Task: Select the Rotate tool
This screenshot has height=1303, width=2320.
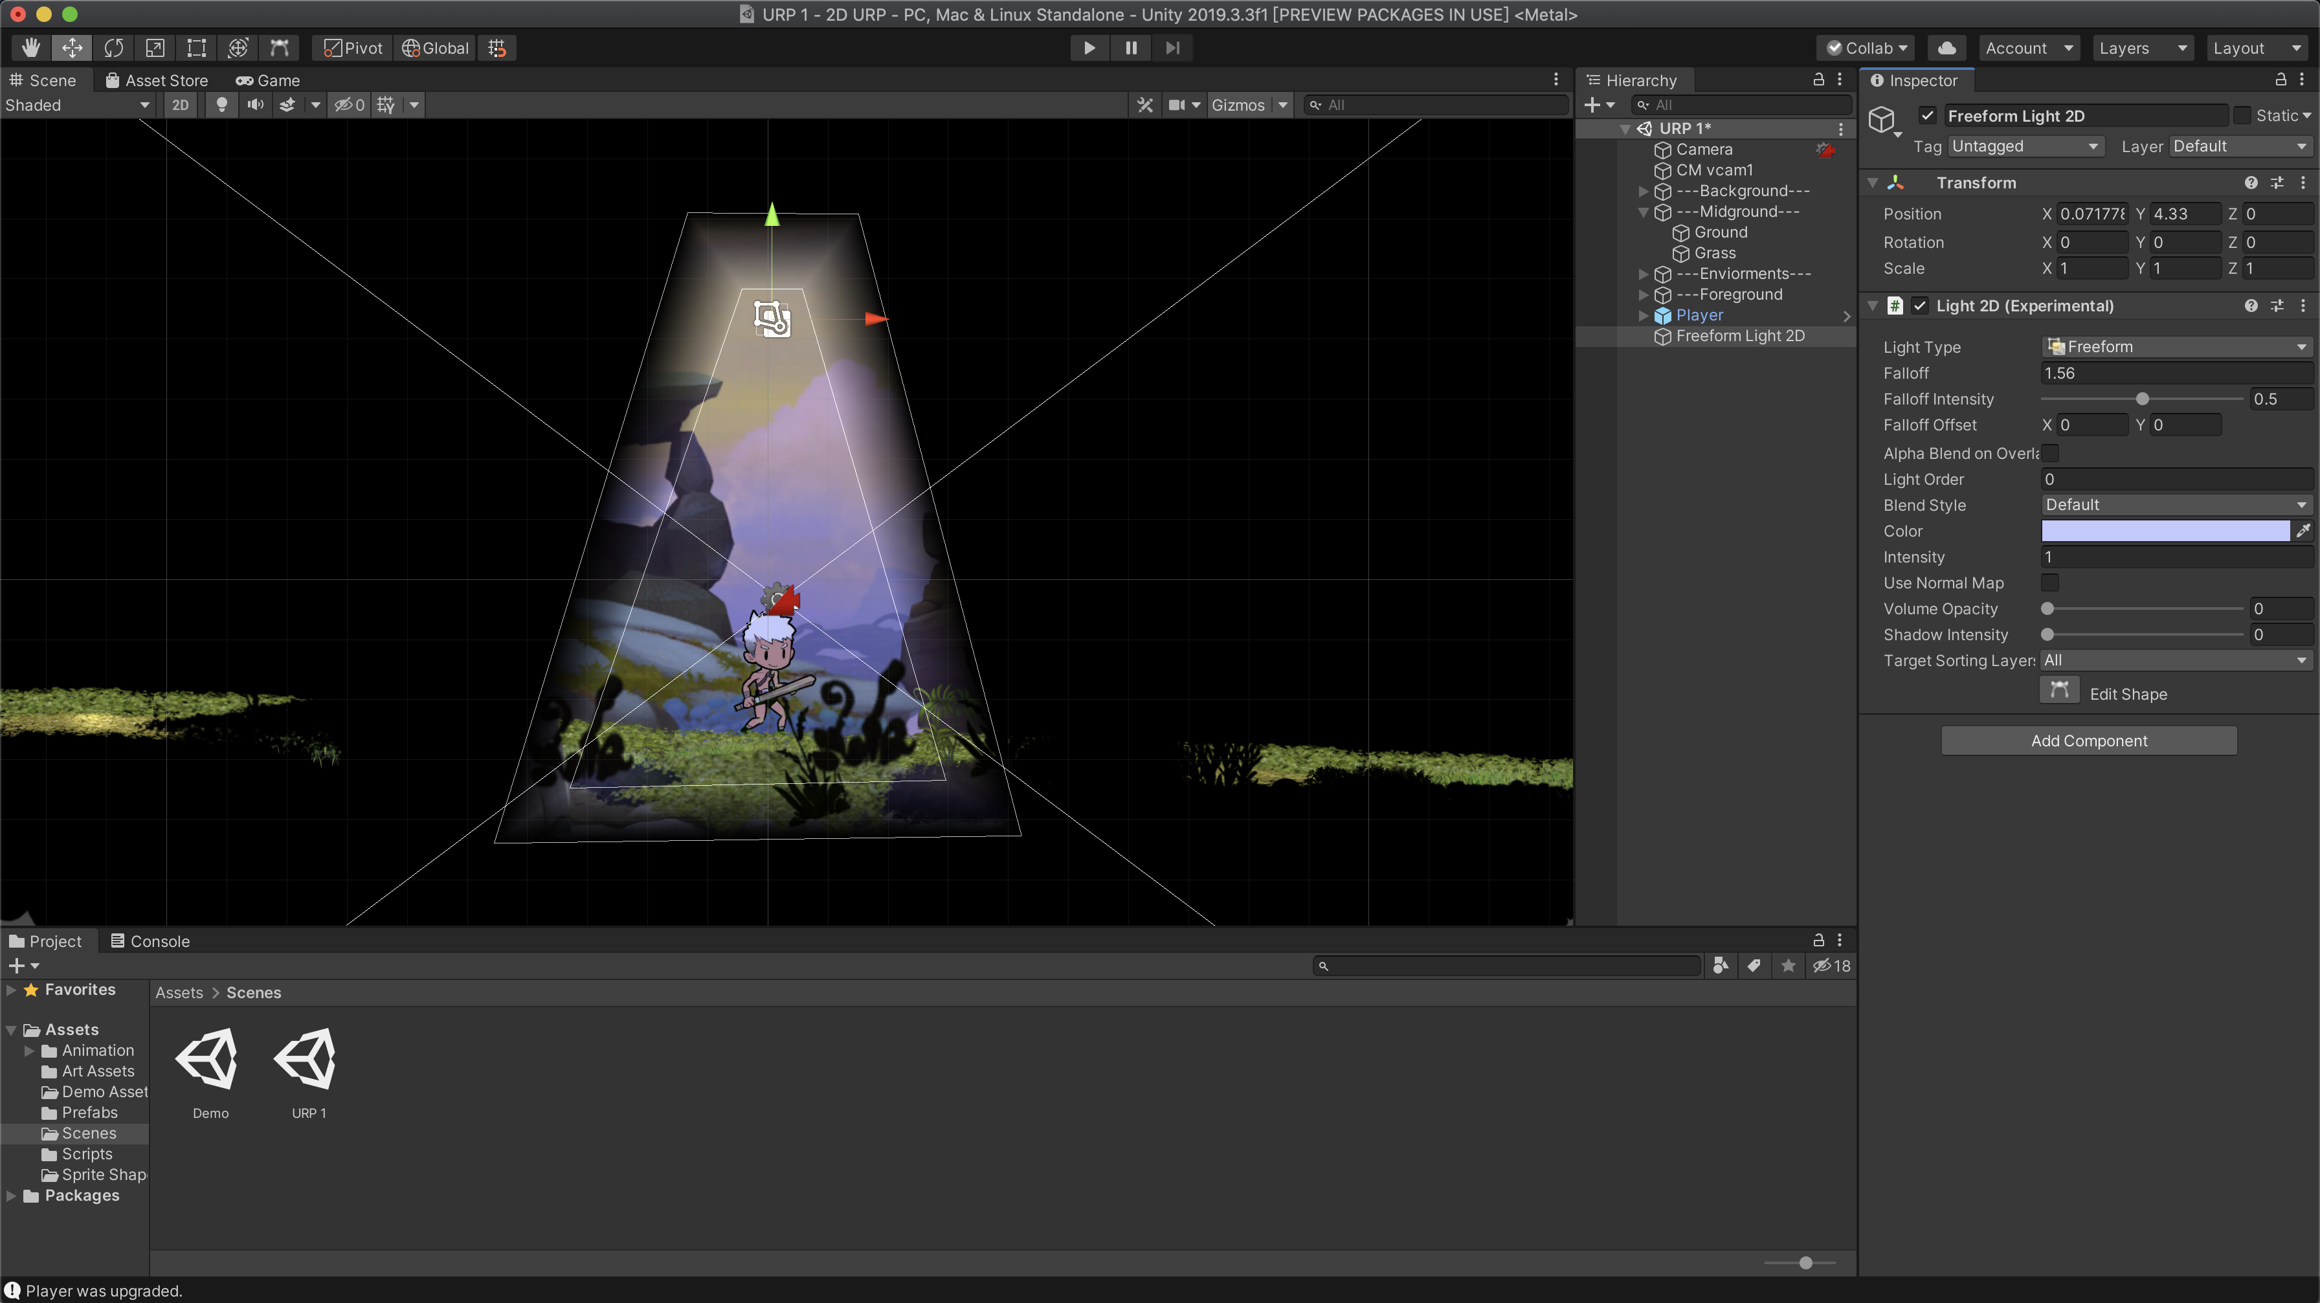Action: 113,48
